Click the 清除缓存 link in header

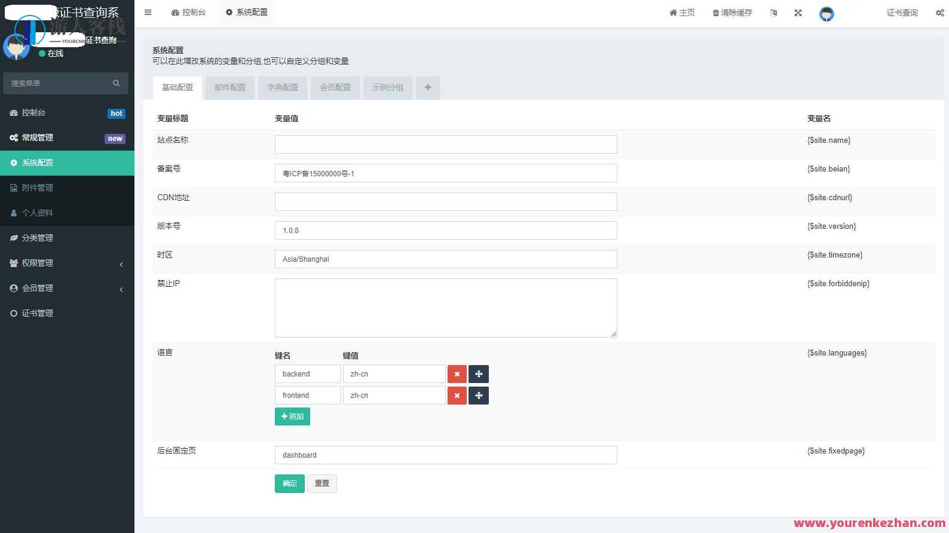pyautogui.click(x=733, y=13)
